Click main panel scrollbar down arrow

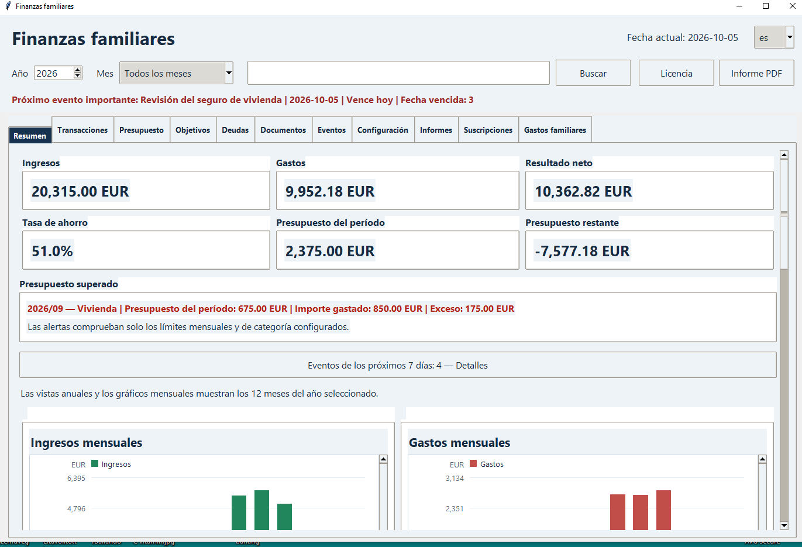pos(784,525)
